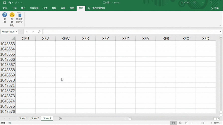Open the 文件 tab
223x125 pixels.
5,8
